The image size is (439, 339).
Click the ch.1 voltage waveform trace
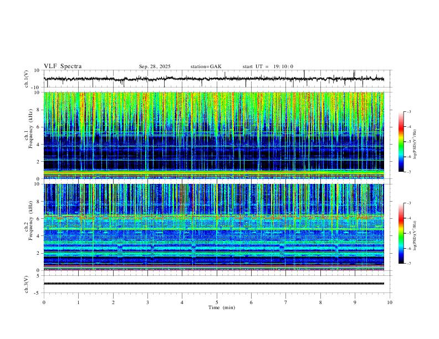point(213,79)
